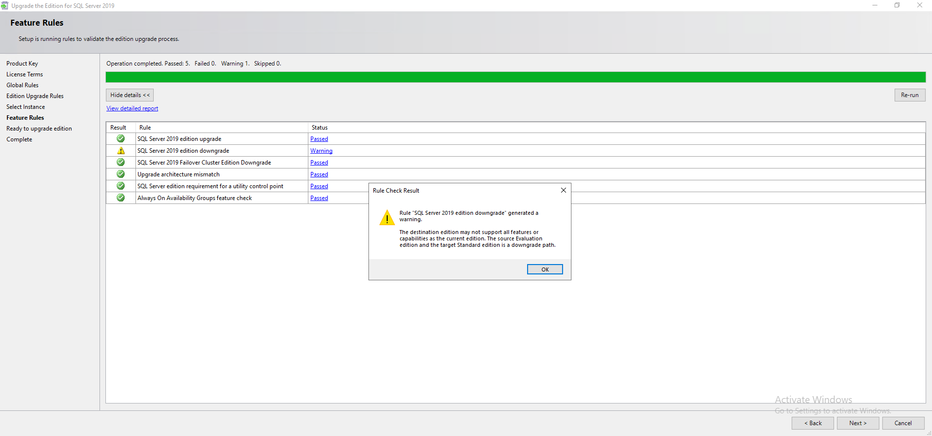
Task: Select License Terms step in sidebar
Action: tap(25, 74)
